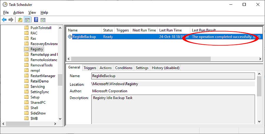
Task: Click the Microsoft Corporation author text
Action: point(110,91)
